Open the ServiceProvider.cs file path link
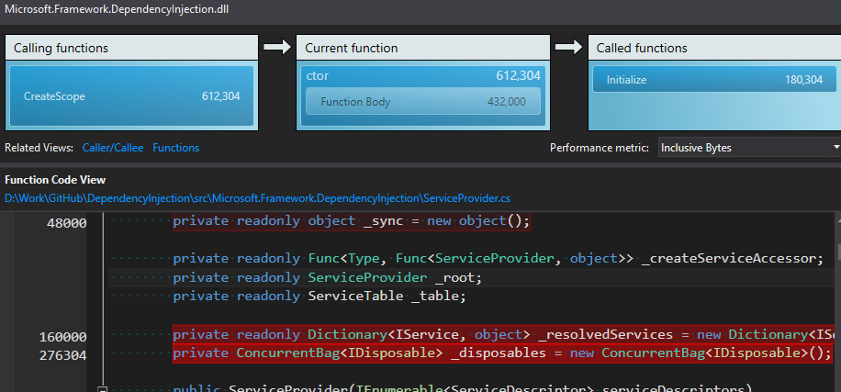This screenshot has height=392, width=841. [257, 198]
